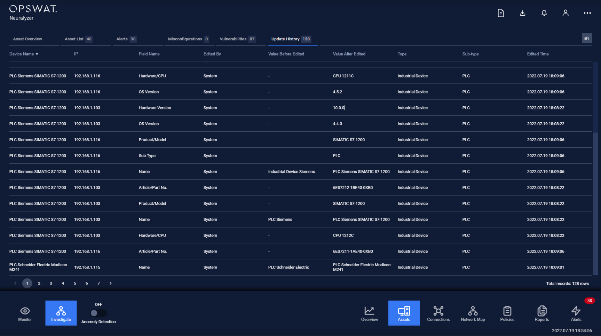Select the CPU 1211C value cell
Screen dimensions: 601x336
pyautogui.click(x=343, y=76)
